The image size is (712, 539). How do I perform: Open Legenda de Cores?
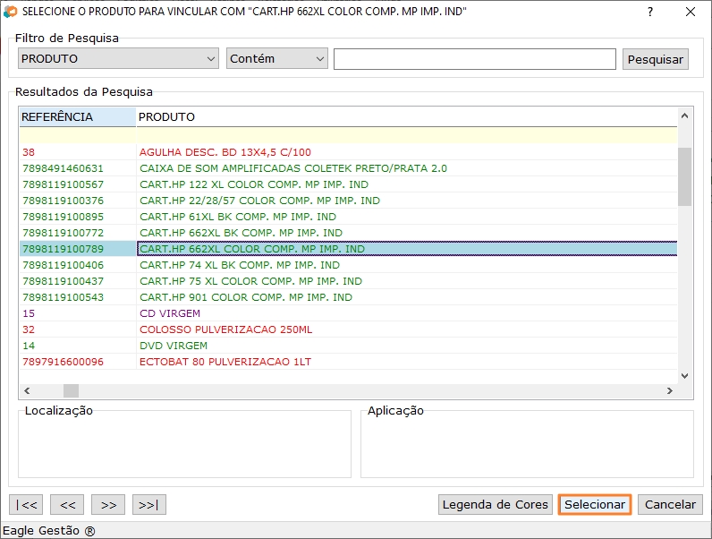pyautogui.click(x=495, y=505)
